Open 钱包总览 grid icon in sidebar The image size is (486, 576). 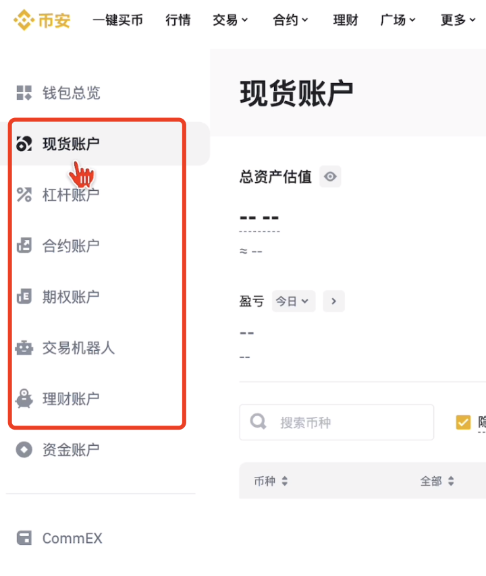(x=24, y=92)
